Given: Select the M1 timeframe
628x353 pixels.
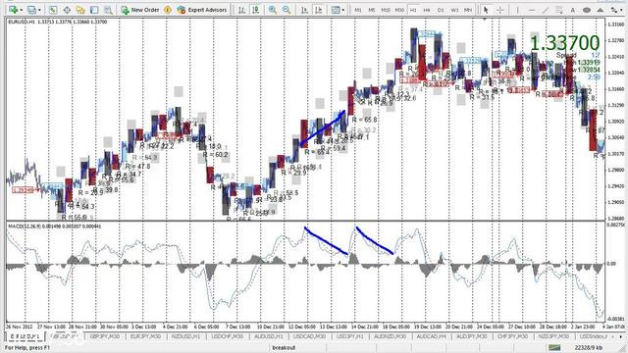Looking at the screenshot, I should point(358,10).
